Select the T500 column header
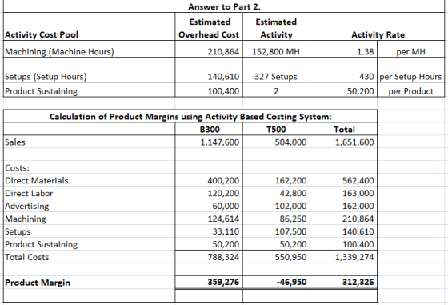The width and height of the screenshot is (448, 305). click(276, 129)
